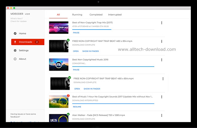The image size is (197, 128).
Task: Pause the Trap Mix (2017) download
Action: [76, 33]
